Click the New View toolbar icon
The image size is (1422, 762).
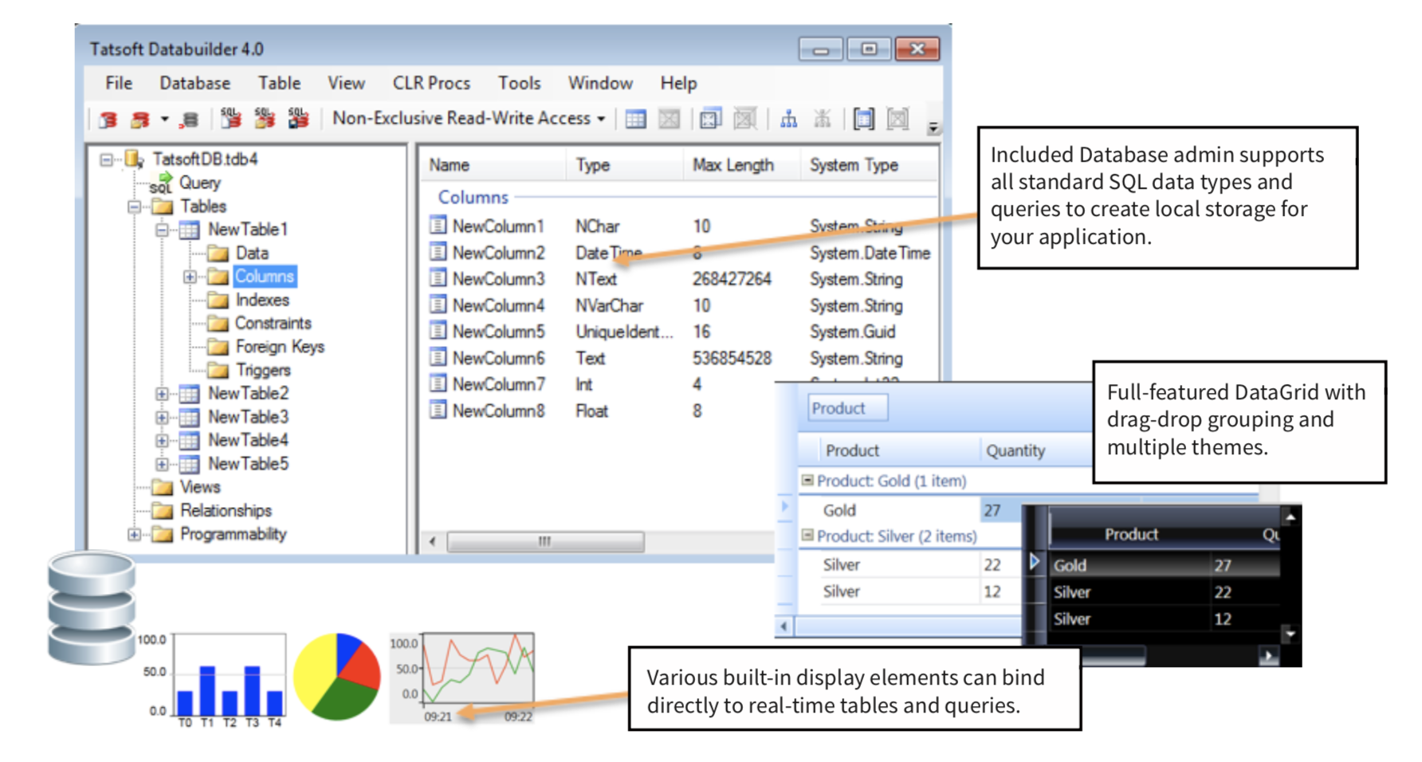coord(710,120)
